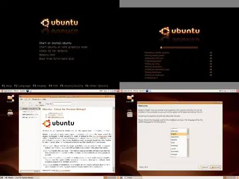Click panel clock on help browser desktop
Screen dimensions: 239x179
pyautogui.click(x=110, y=91)
